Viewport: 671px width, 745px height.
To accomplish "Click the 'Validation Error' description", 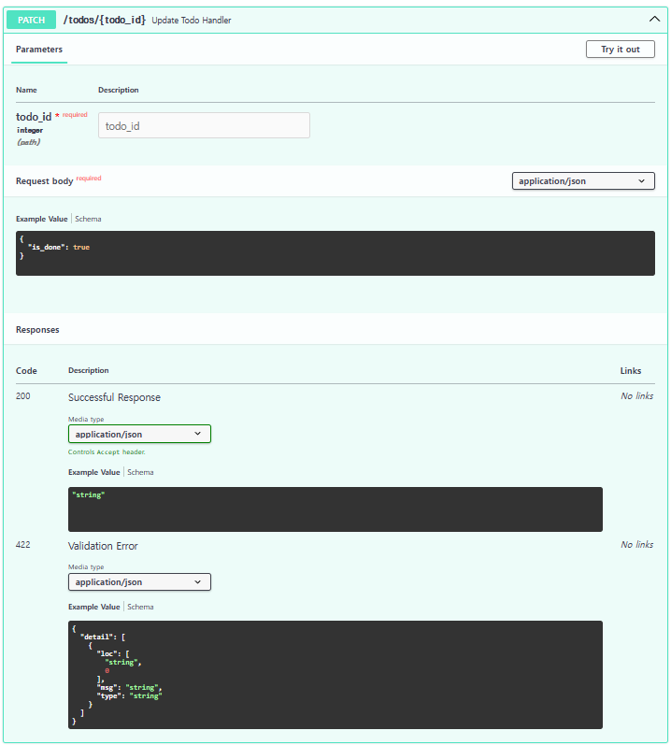I will click(x=103, y=546).
